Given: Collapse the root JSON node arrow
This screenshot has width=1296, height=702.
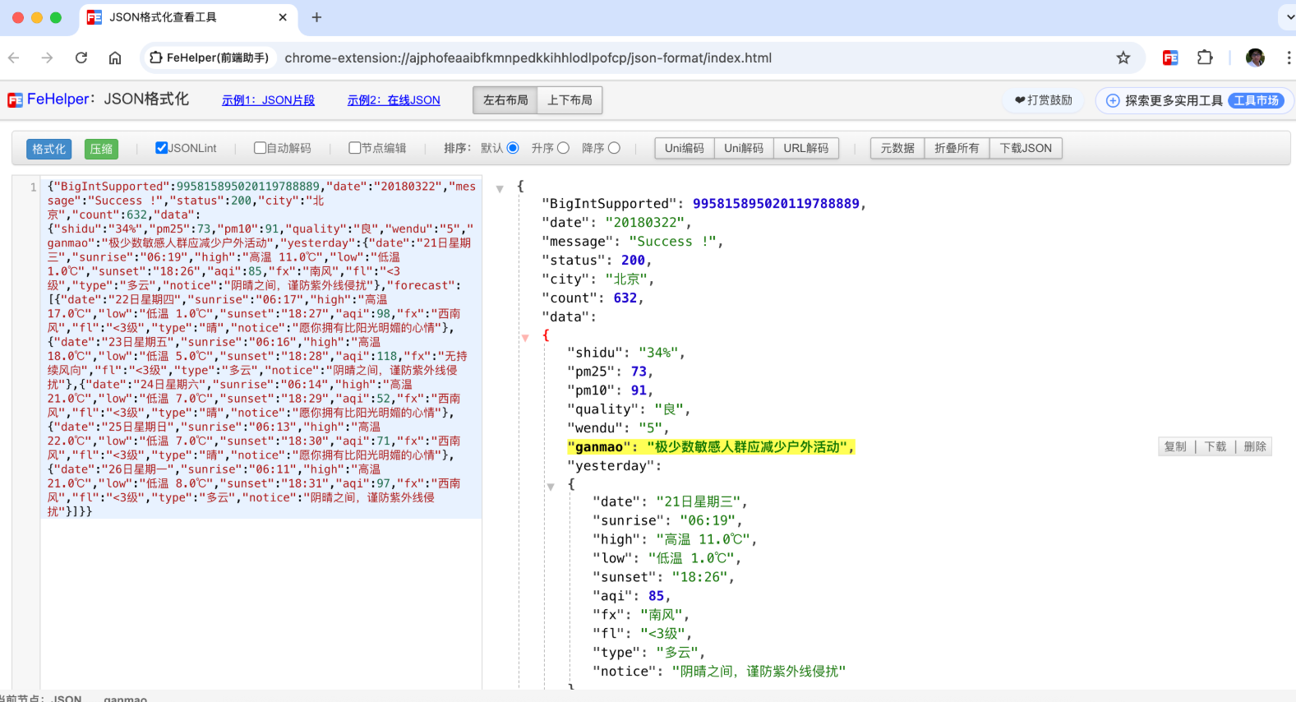Looking at the screenshot, I should coord(500,189).
